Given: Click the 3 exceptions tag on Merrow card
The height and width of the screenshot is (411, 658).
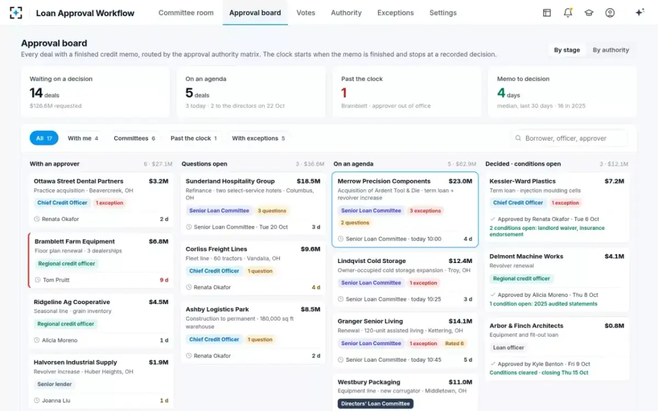Looking at the screenshot, I should (x=426, y=210).
